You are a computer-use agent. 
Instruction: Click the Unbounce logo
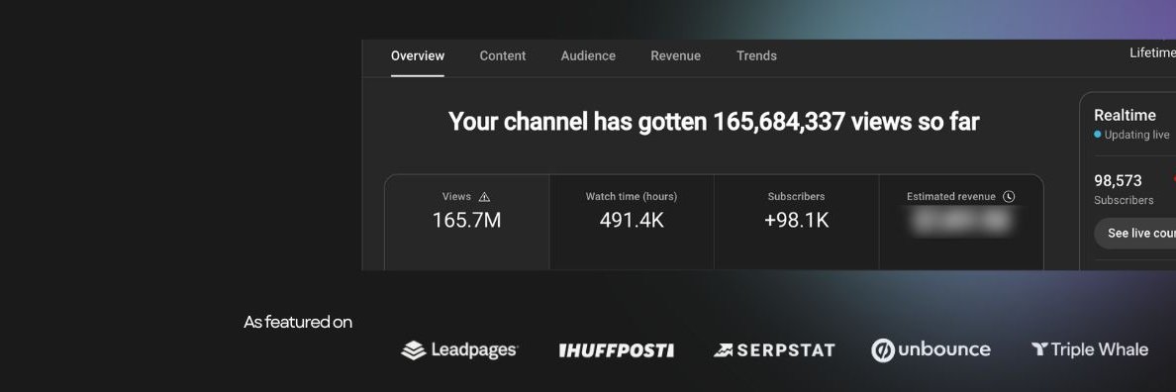pyautogui.click(x=930, y=350)
